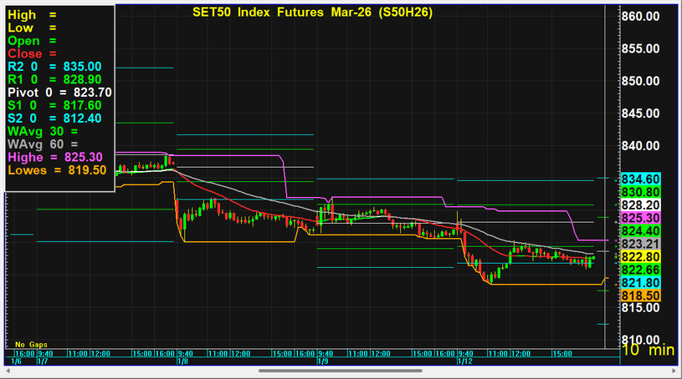Click the 1/8 date marker on time axis
682x379 pixels.
point(182,363)
